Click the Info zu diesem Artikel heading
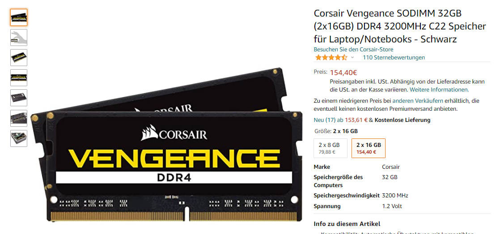The width and height of the screenshot is (496, 234). pos(347,224)
